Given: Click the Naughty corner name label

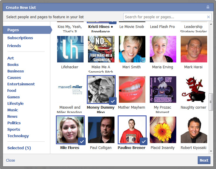Looking at the screenshot, I should (x=193, y=107).
